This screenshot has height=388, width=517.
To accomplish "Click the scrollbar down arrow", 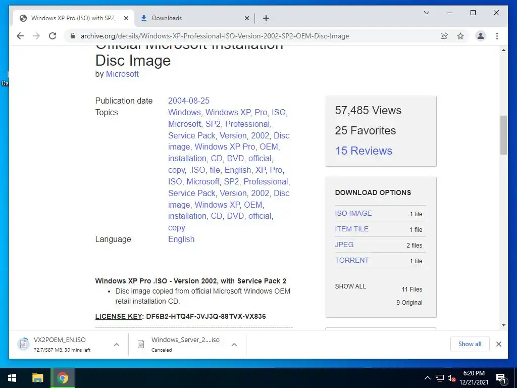I will tap(503, 325).
